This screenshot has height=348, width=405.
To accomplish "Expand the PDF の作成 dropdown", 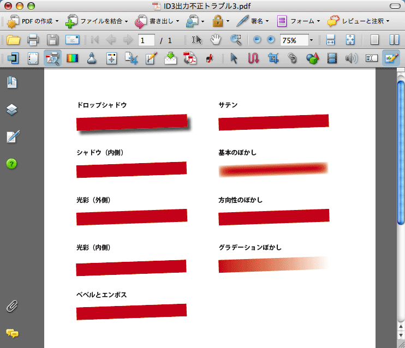I will (33, 21).
